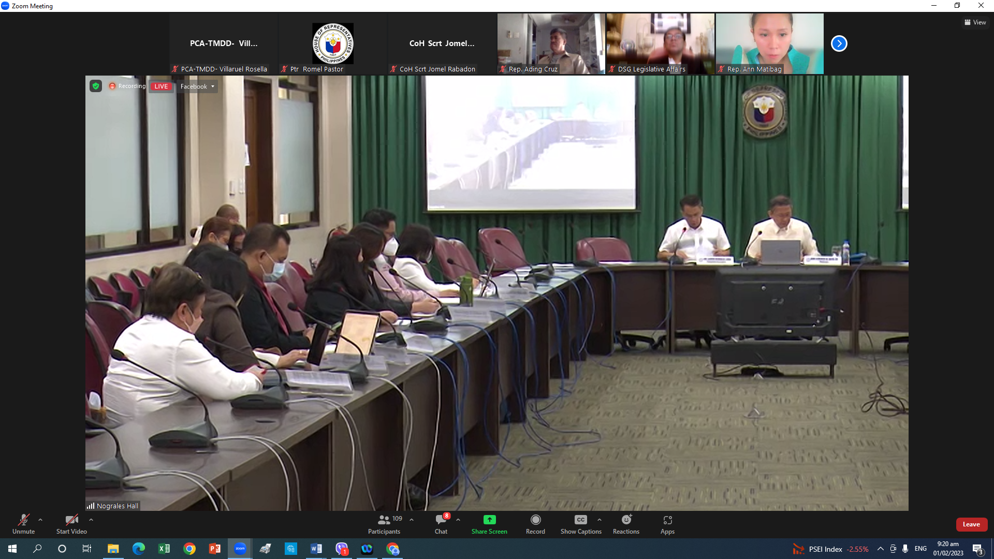The width and height of the screenshot is (994, 559).
Task: Select Rep. Ann Matibag video thumbnail
Action: pos(769,43)
